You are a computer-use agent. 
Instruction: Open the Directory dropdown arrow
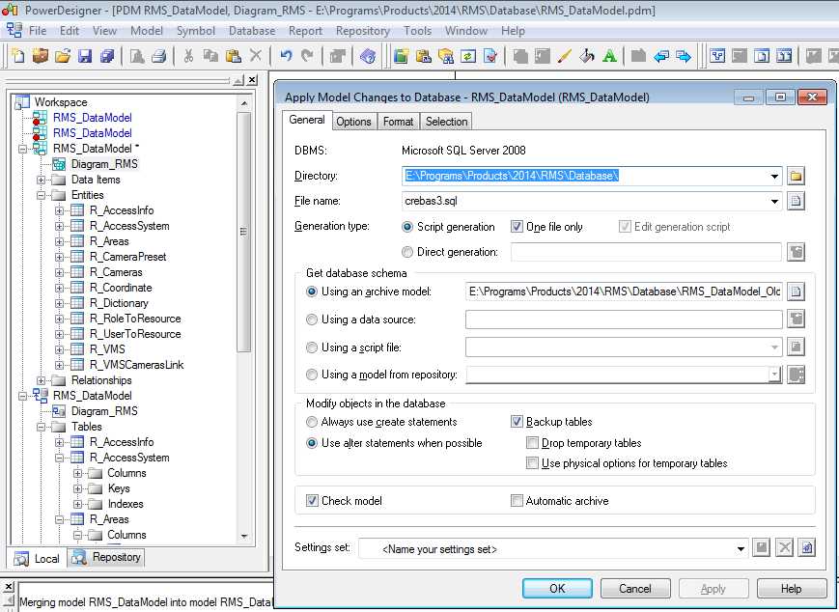(x=774, y=176)
